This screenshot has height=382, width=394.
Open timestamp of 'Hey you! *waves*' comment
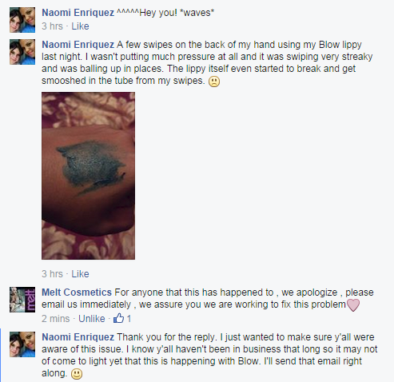coord(52,26)
